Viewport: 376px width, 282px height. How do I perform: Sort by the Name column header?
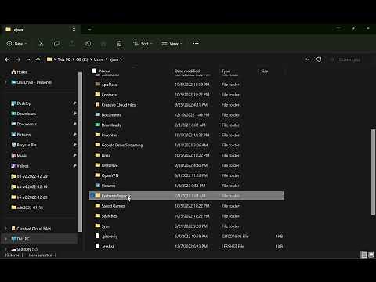tap(105, 70)
